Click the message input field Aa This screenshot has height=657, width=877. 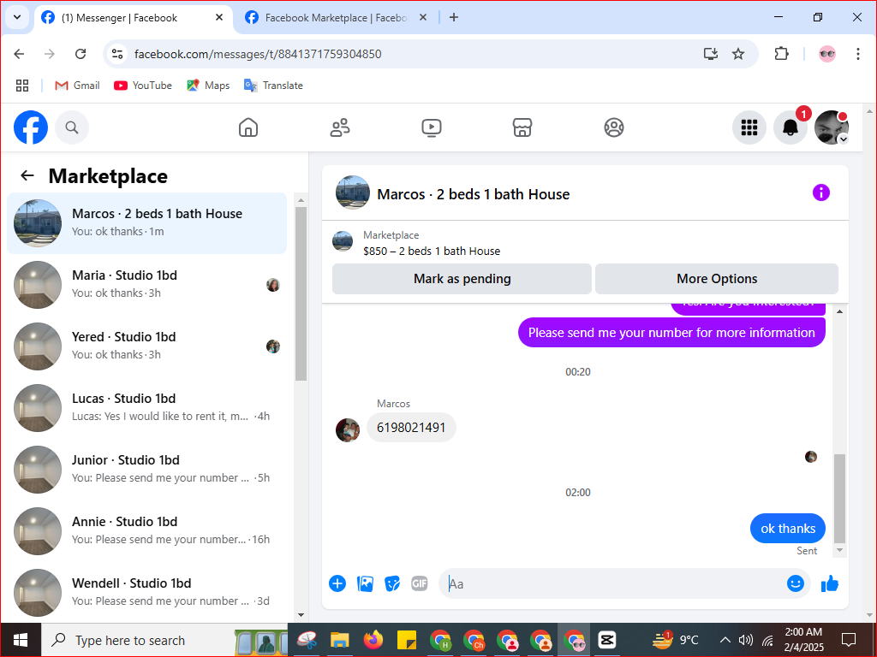[x=612, y=583]
